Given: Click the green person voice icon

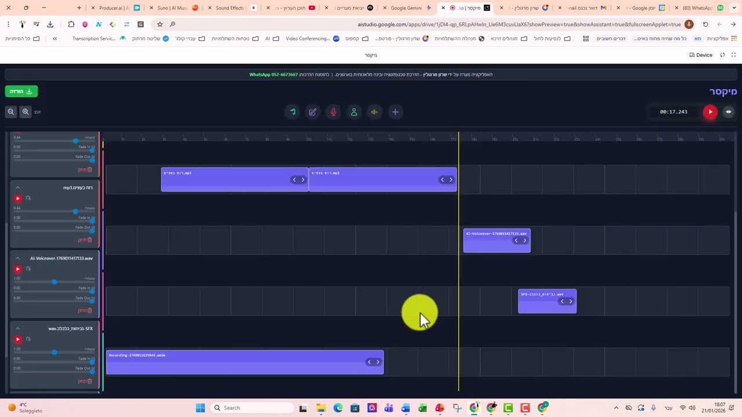Looking at the screenshot, I should pyautogui.click(x=354, y=112).
